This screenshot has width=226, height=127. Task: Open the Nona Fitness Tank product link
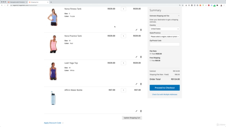[73, 9]
